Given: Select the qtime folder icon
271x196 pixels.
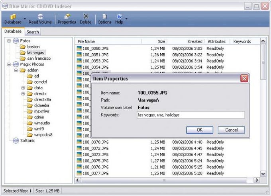Looking at the screenshot, I should pos(30,117).
